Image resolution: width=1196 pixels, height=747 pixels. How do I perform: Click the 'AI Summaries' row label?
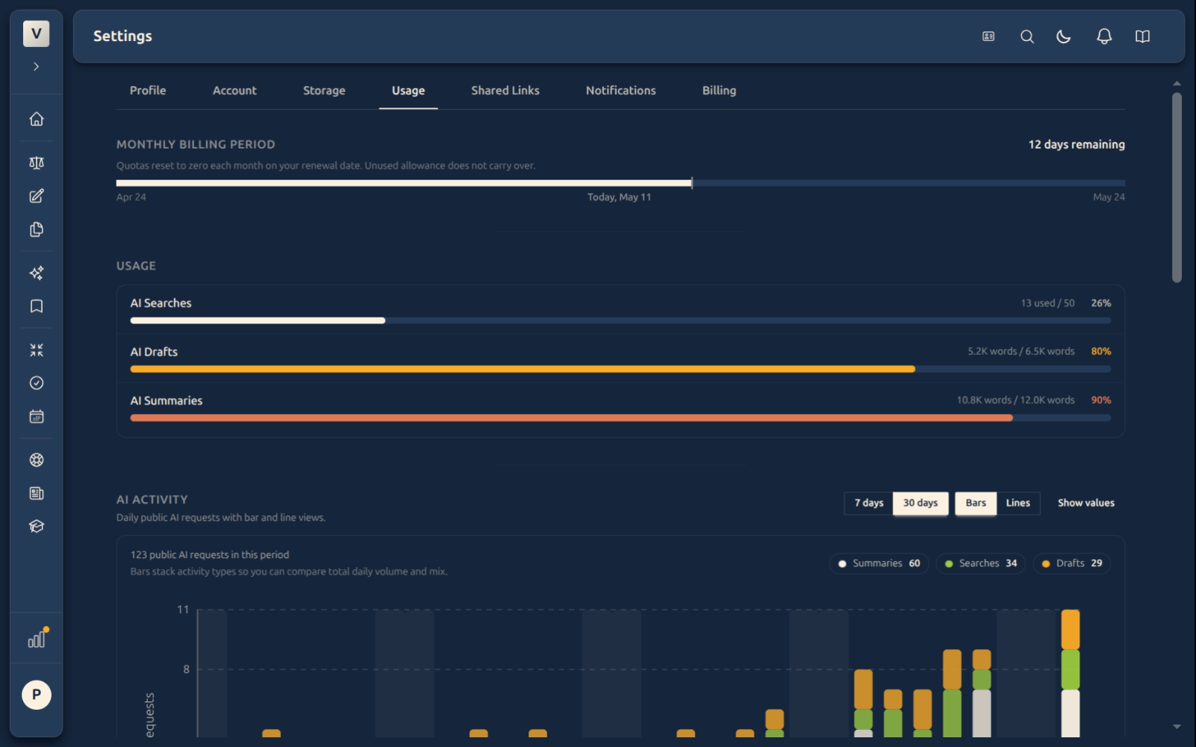pyautogui.click(x=167, y=401)
